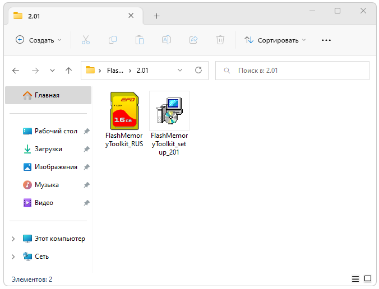The height and width of the screenshot is (289, 379).
Task: Open the recent locations chevron dropdown
Action: [52, 71]
